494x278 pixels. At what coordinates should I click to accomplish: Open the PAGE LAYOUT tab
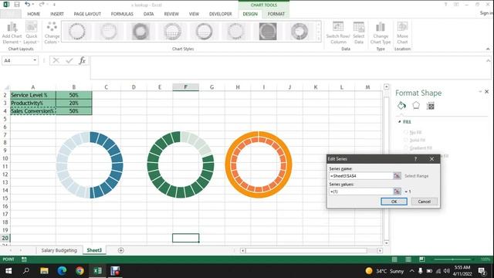click(x=87, y=14)
